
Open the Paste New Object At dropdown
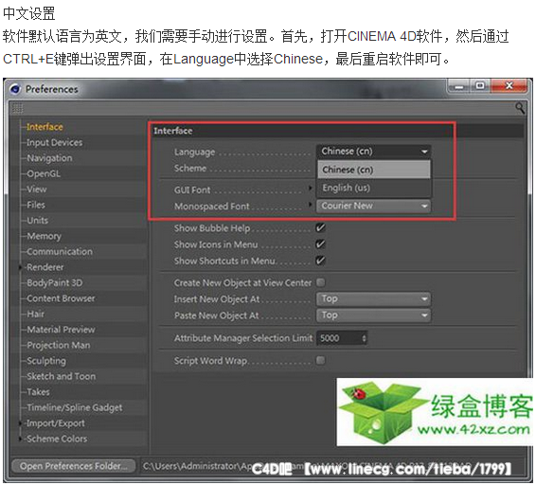coord(374,315)
